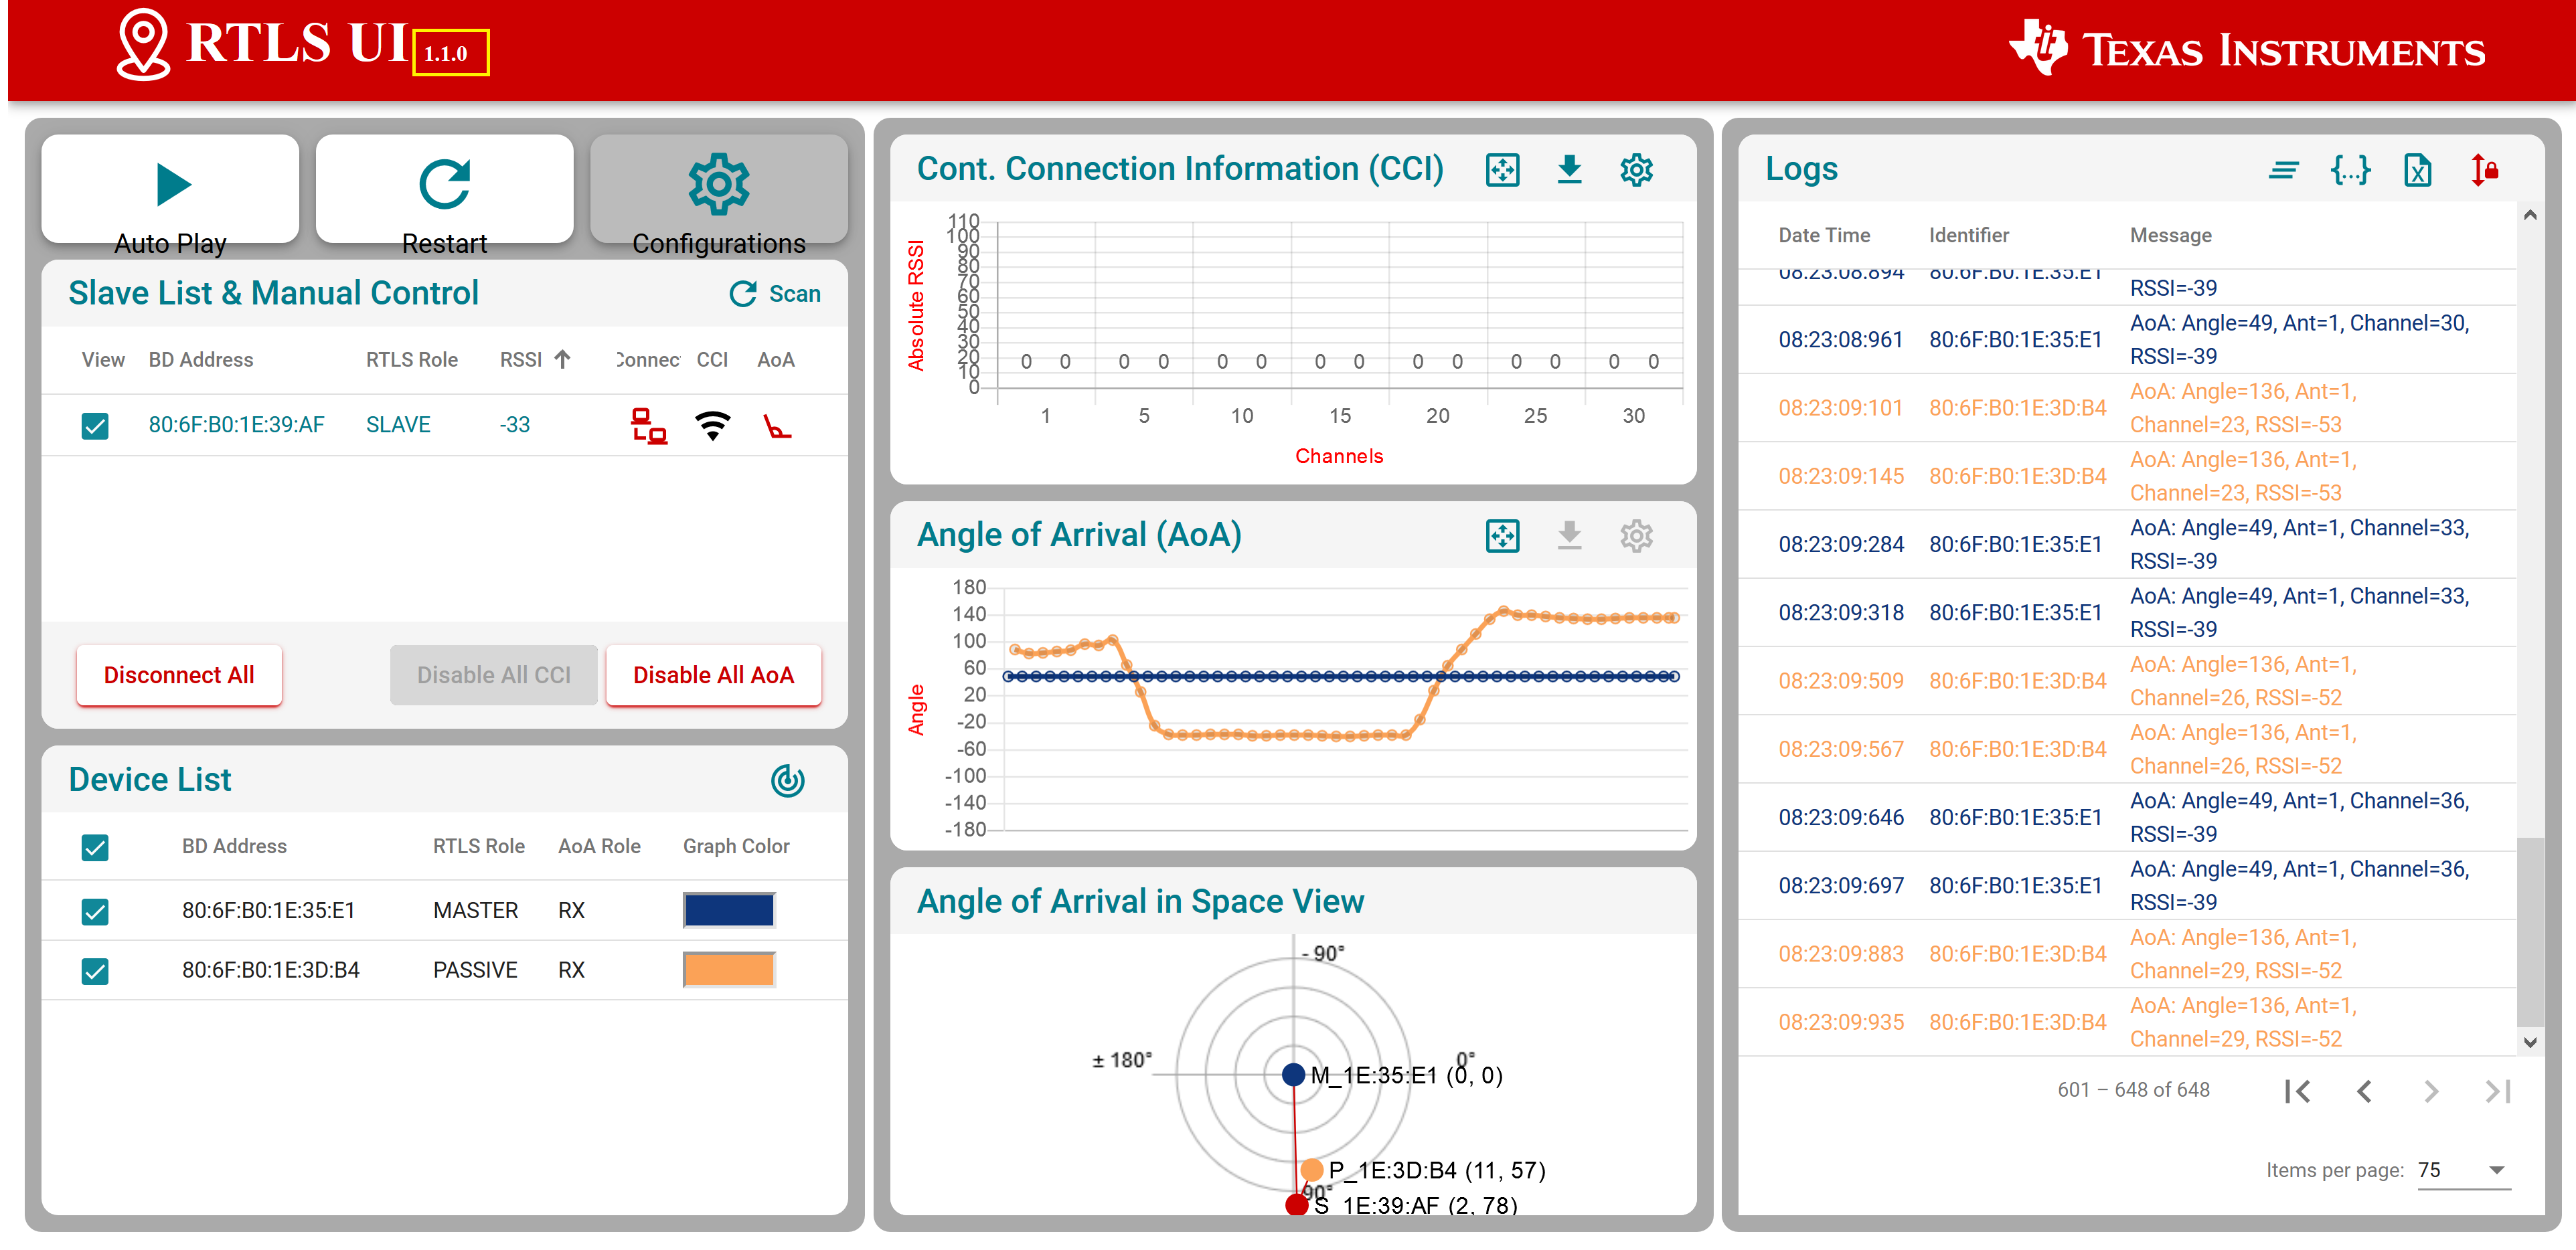Click the 1.1.0 version badge
Viewport: 2576px width, 1250px height.
click(x=450, y=53)
